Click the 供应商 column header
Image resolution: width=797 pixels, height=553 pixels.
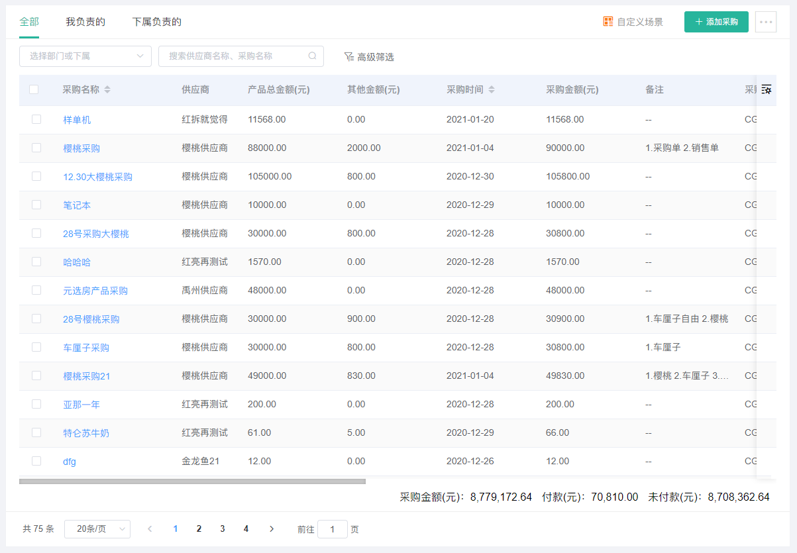point(195,89)
